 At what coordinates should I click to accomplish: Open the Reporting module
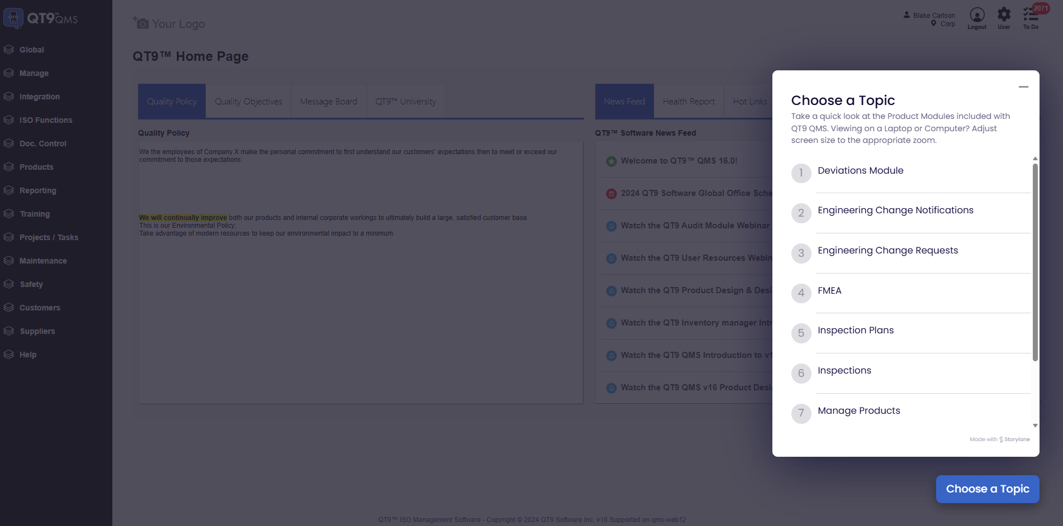pyautogui.click(x=37, y=190)
